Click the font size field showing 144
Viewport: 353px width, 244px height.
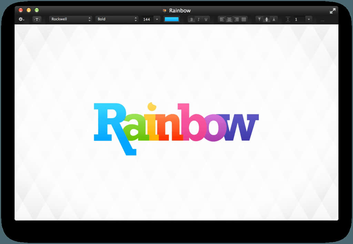pos(147,19)
